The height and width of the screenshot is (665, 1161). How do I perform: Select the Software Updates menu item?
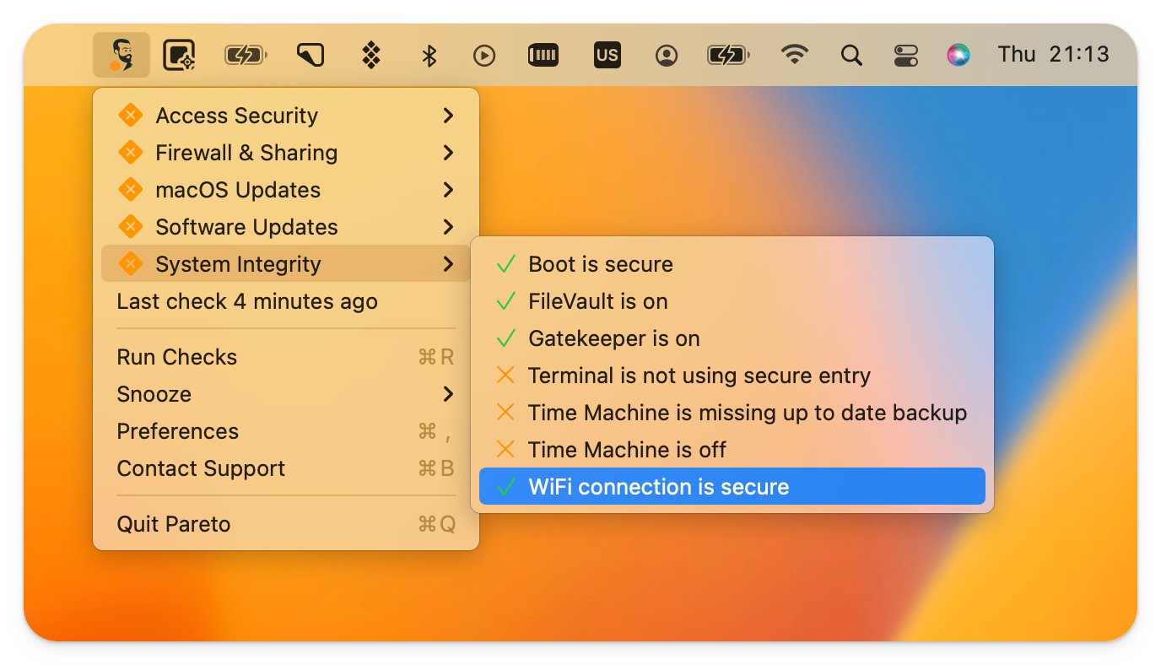(286, 227)
